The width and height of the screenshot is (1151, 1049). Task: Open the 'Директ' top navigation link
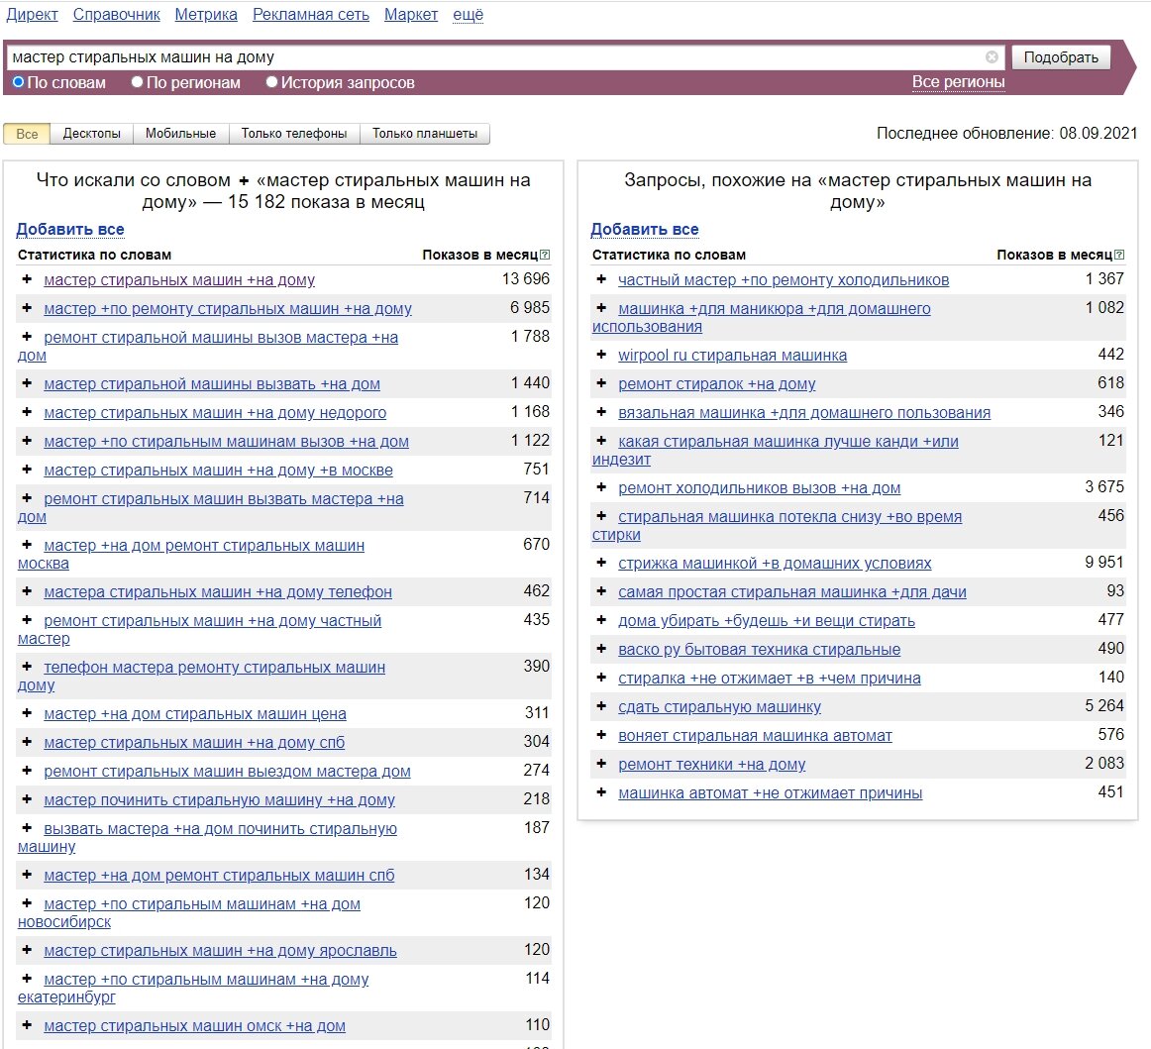pyautogui.click(x=33, y=15)
